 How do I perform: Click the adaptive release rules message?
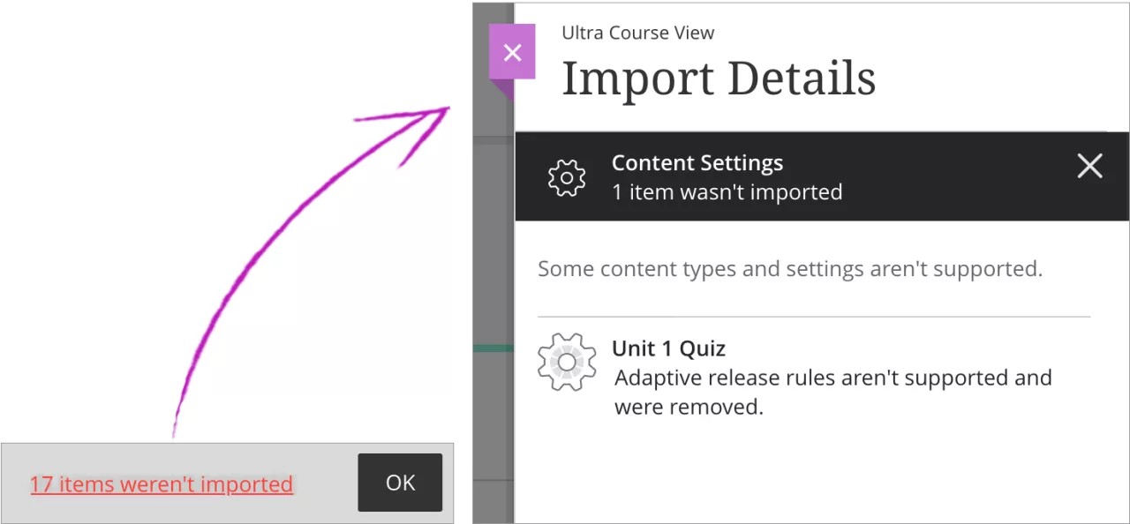(x=832, y=392)
